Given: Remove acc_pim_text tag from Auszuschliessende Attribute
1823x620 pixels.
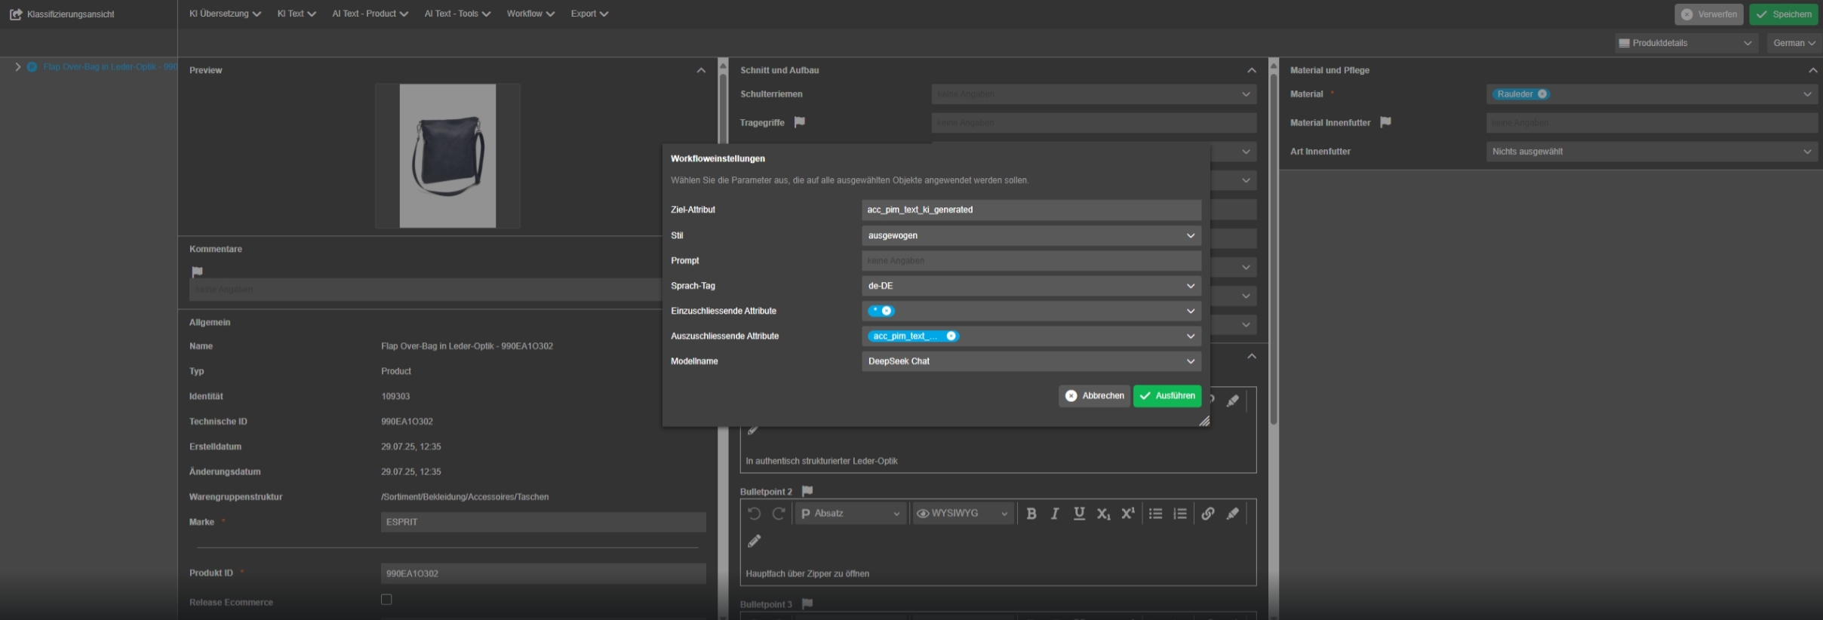Looking at the screenshot, I should 951,336.
